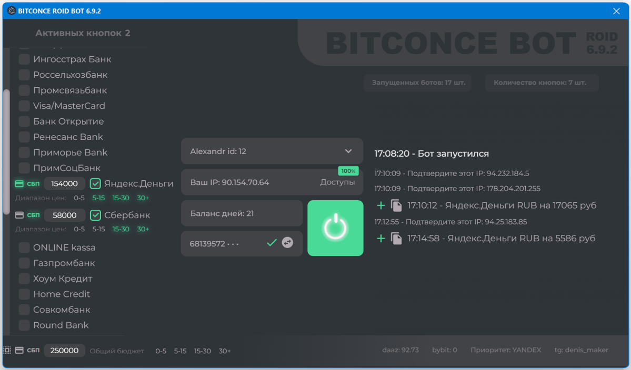Toggle 0-5 price range for Яндекс.Деньги
The width and height of the screenshot is (631, 370).
pyautogui.click(x=79, y=198)
